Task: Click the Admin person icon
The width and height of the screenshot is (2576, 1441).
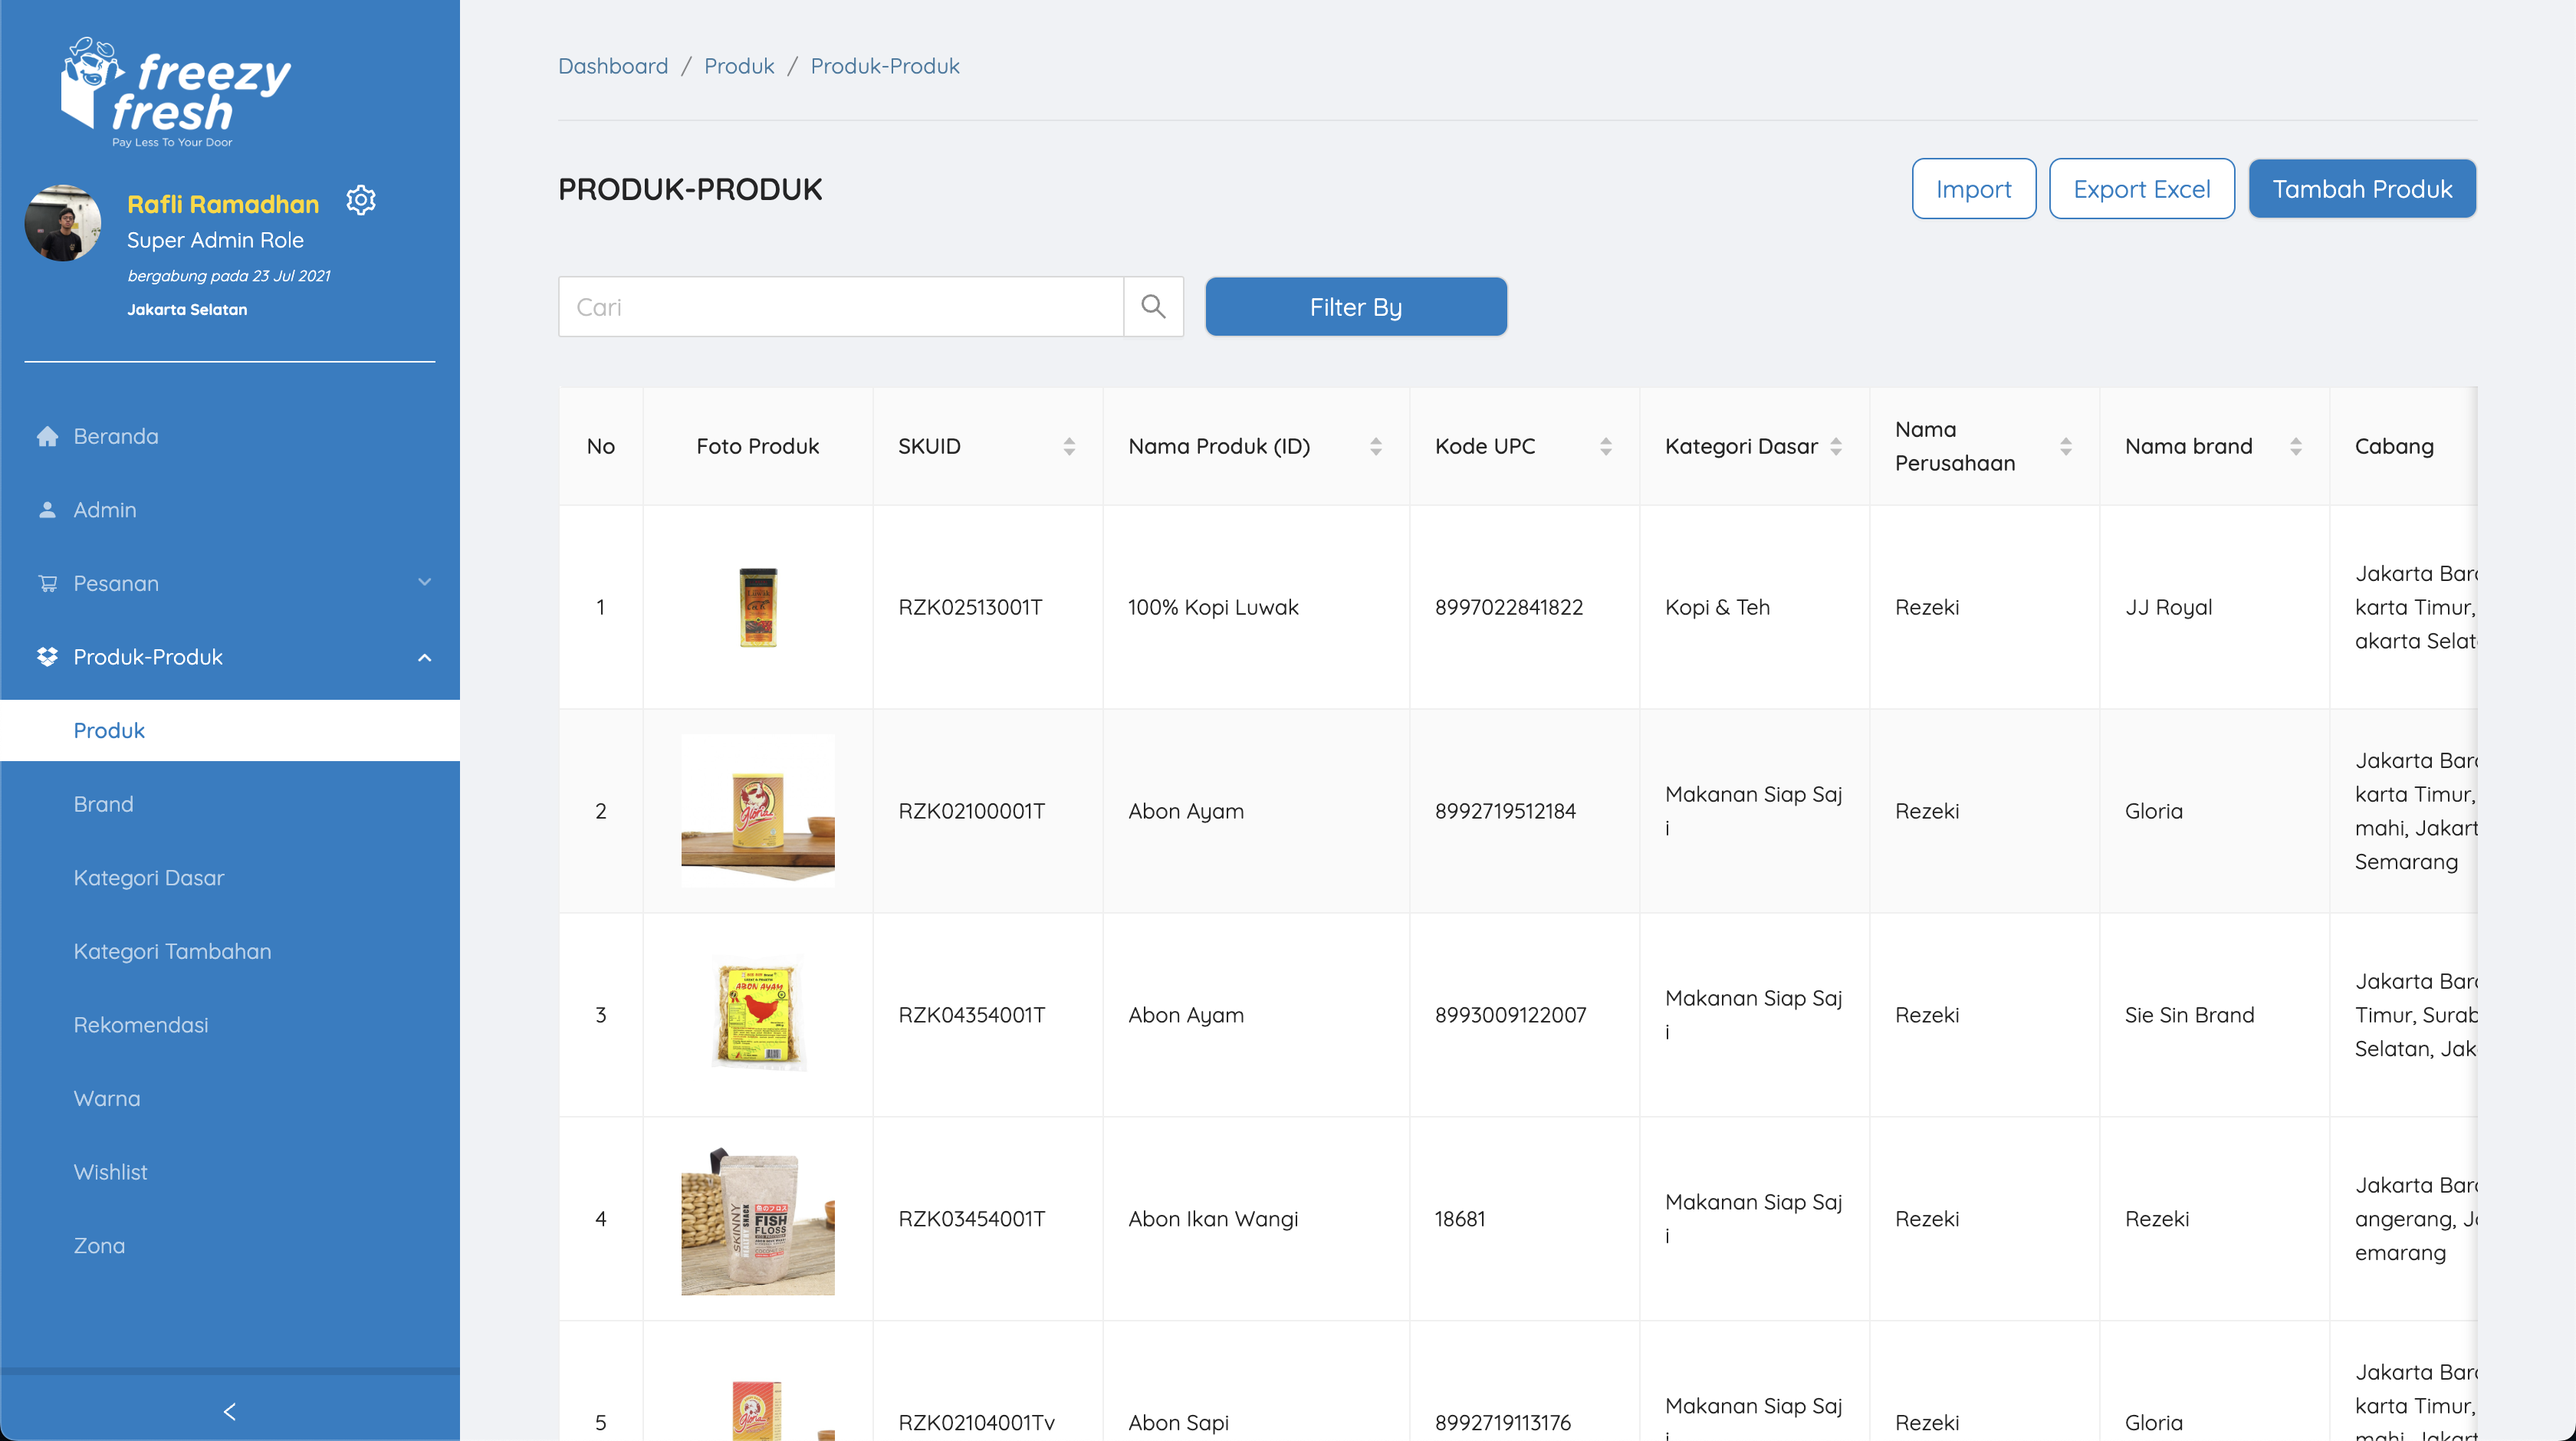Action: click(x=47, y=510)
